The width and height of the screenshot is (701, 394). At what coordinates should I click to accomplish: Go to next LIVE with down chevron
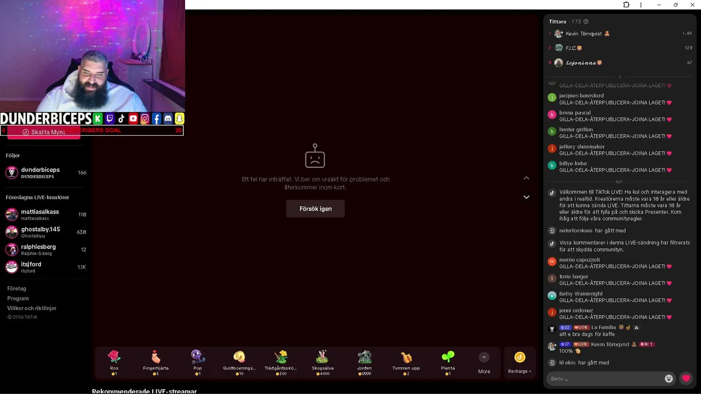(526, 197)
